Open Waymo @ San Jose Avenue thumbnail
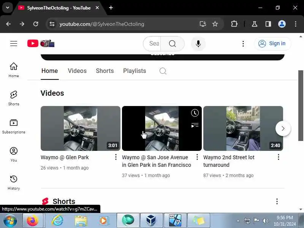Image resolution: width=304 pixels, height=228 pixels. (162, 128)
